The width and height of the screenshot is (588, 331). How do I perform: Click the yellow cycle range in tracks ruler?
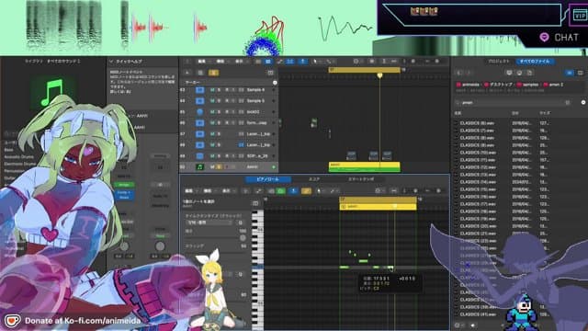pos(364,70)
